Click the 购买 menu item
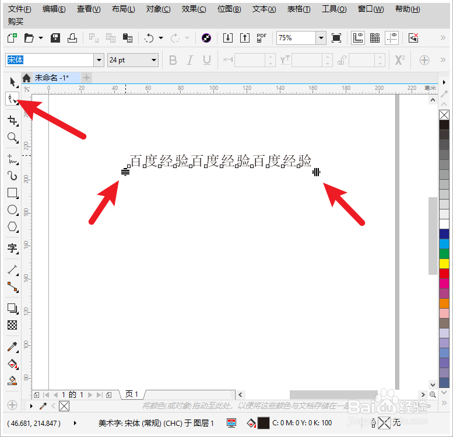Screen dimensions: 453x437 pyautogui.click(x=16, y=22)
